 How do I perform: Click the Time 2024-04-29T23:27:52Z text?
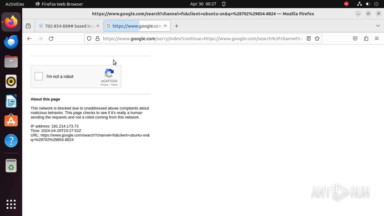click(56, 131)
